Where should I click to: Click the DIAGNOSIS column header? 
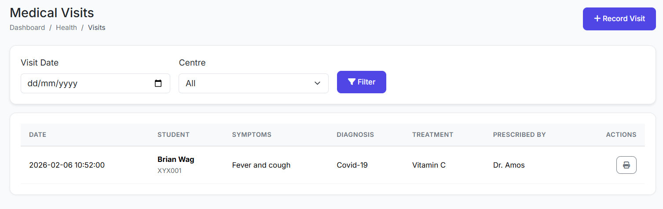tap(355, 135)
